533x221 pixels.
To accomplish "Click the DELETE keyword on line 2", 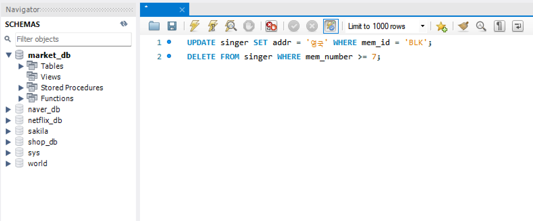I will click(x=201, y=57).
